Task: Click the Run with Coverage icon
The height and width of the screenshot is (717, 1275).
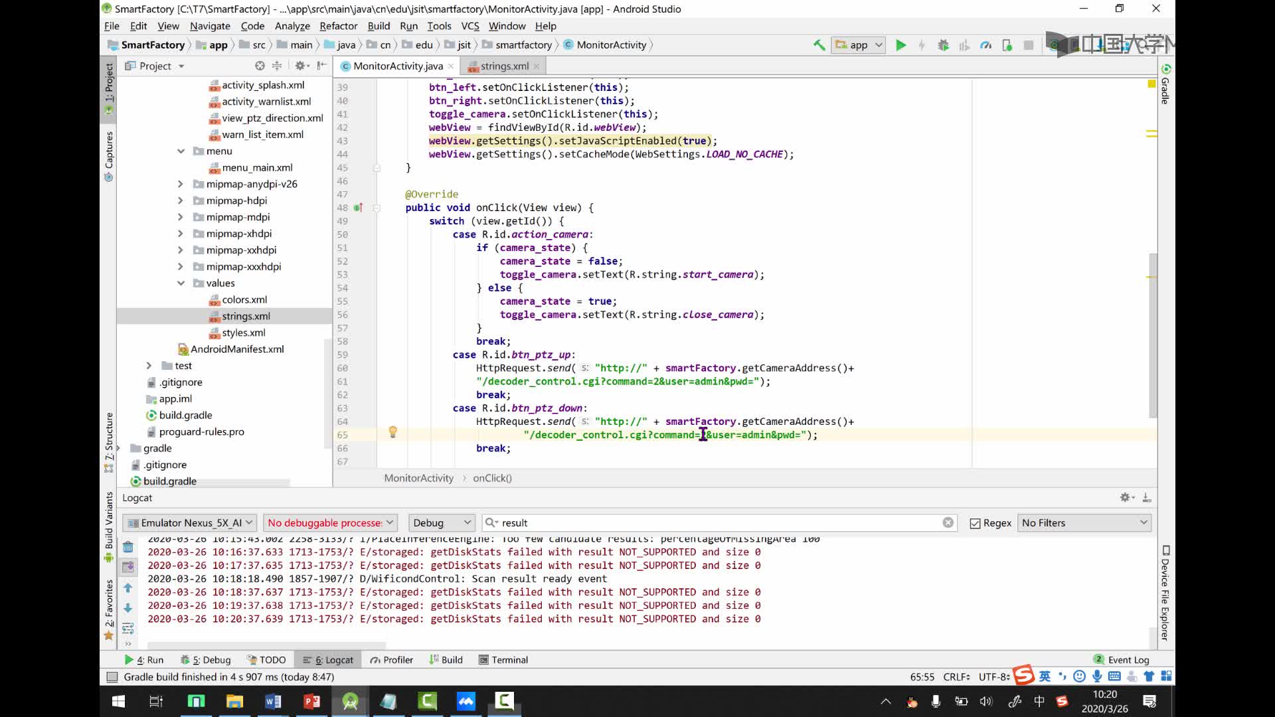Action: (964, 45)
